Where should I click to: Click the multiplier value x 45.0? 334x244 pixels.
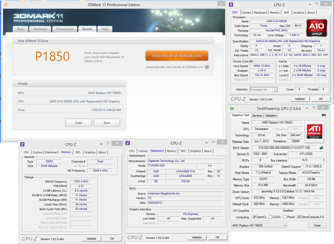click(262, 71)
